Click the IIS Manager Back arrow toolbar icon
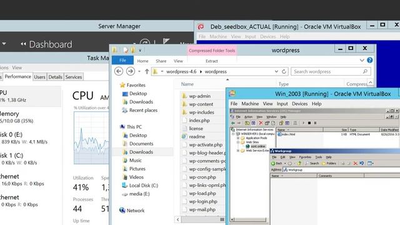Screen dimensions: 400x225 click(x=233, y=123)
